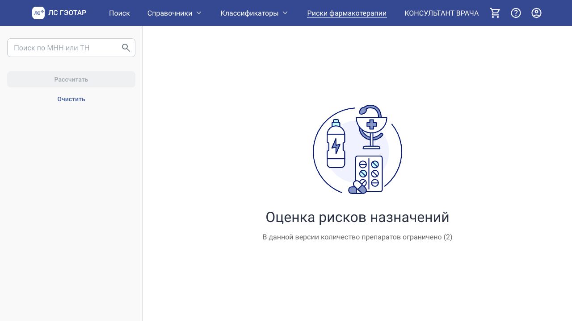572x321 pixels.
Task: Click the Рассчитать button
Action: pos(71,79)
